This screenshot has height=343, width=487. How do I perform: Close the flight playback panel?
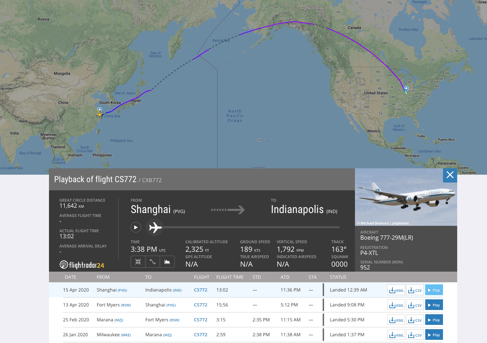coord(450,175)
